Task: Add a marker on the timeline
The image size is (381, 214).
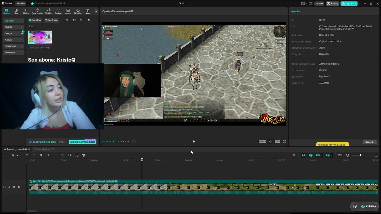Action: [x=70, y=155]
